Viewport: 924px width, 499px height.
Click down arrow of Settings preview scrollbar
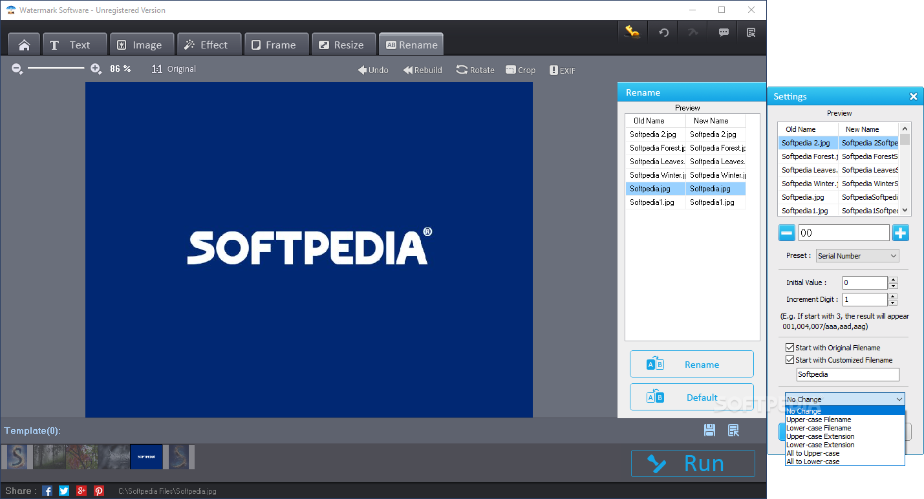(x=905, y=210)
